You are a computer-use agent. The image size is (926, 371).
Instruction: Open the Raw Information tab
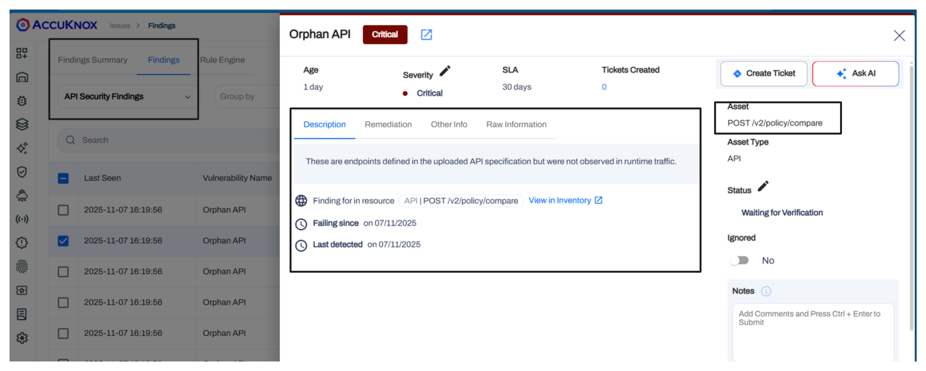[516, 124]
